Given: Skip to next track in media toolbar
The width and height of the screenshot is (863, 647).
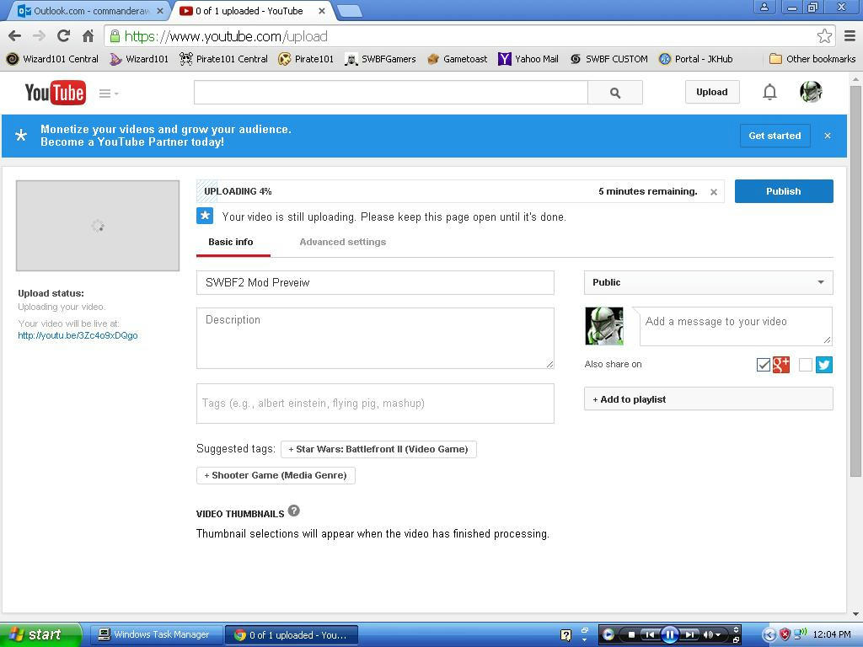Looking at the screenshot, I should [x=689, y=635].
